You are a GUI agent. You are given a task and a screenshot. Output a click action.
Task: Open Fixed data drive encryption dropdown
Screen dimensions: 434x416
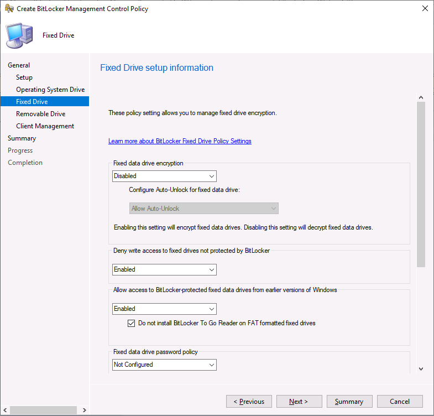164,176
